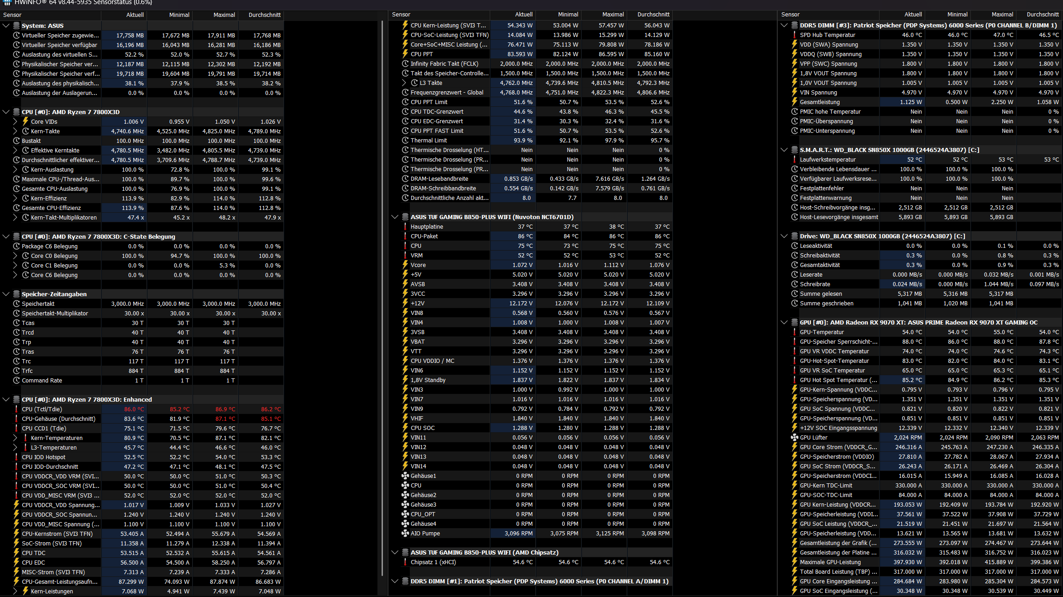Click the Durchschnitt header in middle panel

[653, 15]
